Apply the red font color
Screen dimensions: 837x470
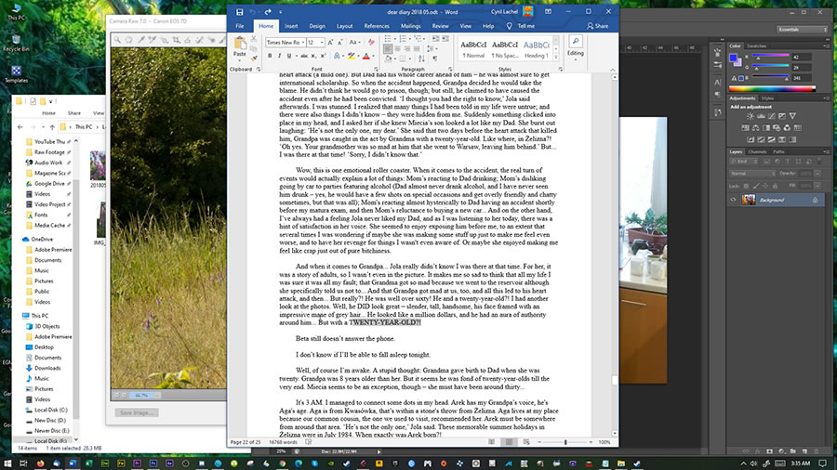366,56
